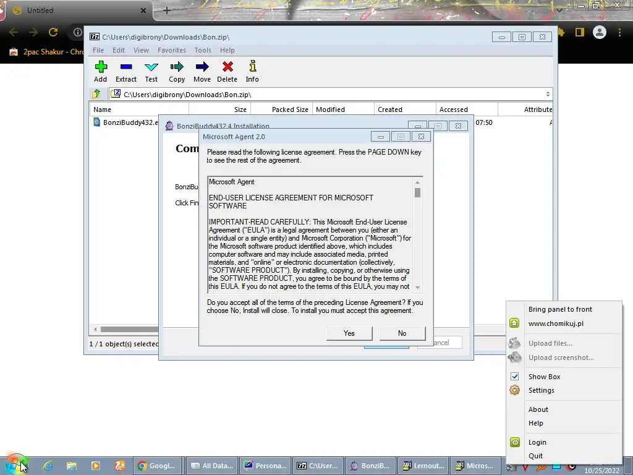
Task: Select Quit in the tray menu
Action: point(535,456)
